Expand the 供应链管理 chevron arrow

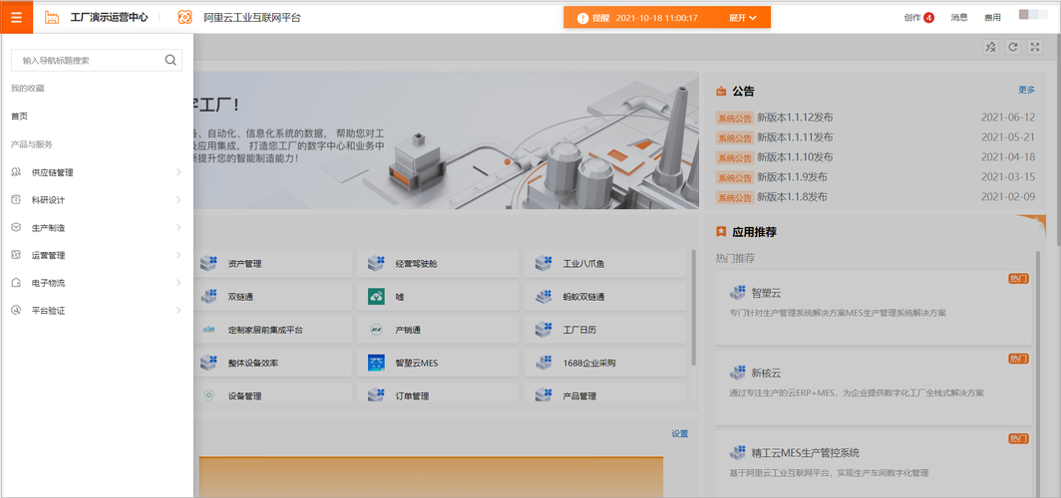pos(178,172)
